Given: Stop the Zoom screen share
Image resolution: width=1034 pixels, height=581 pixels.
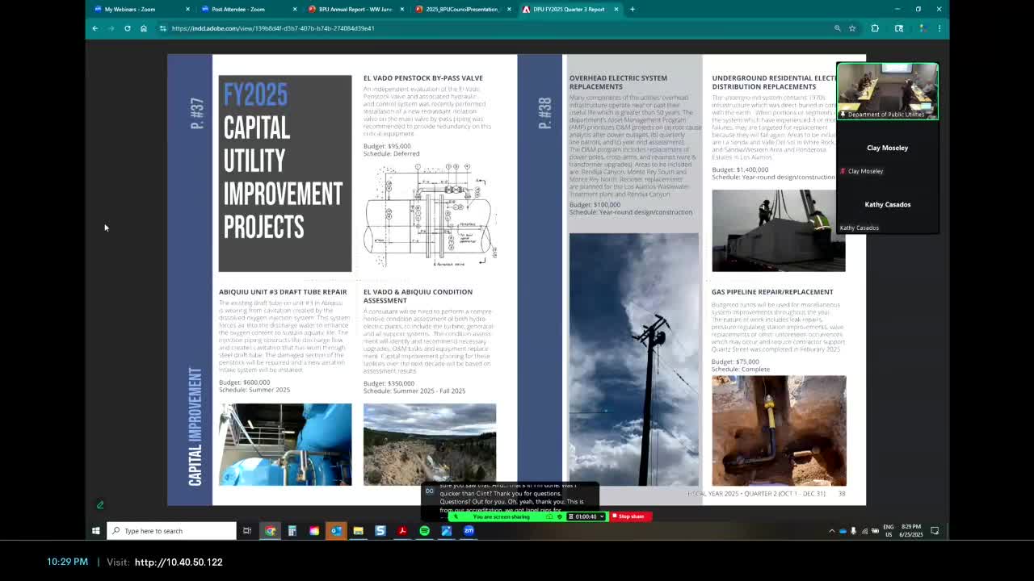Looking at the screenshot, I should [631, 516].
